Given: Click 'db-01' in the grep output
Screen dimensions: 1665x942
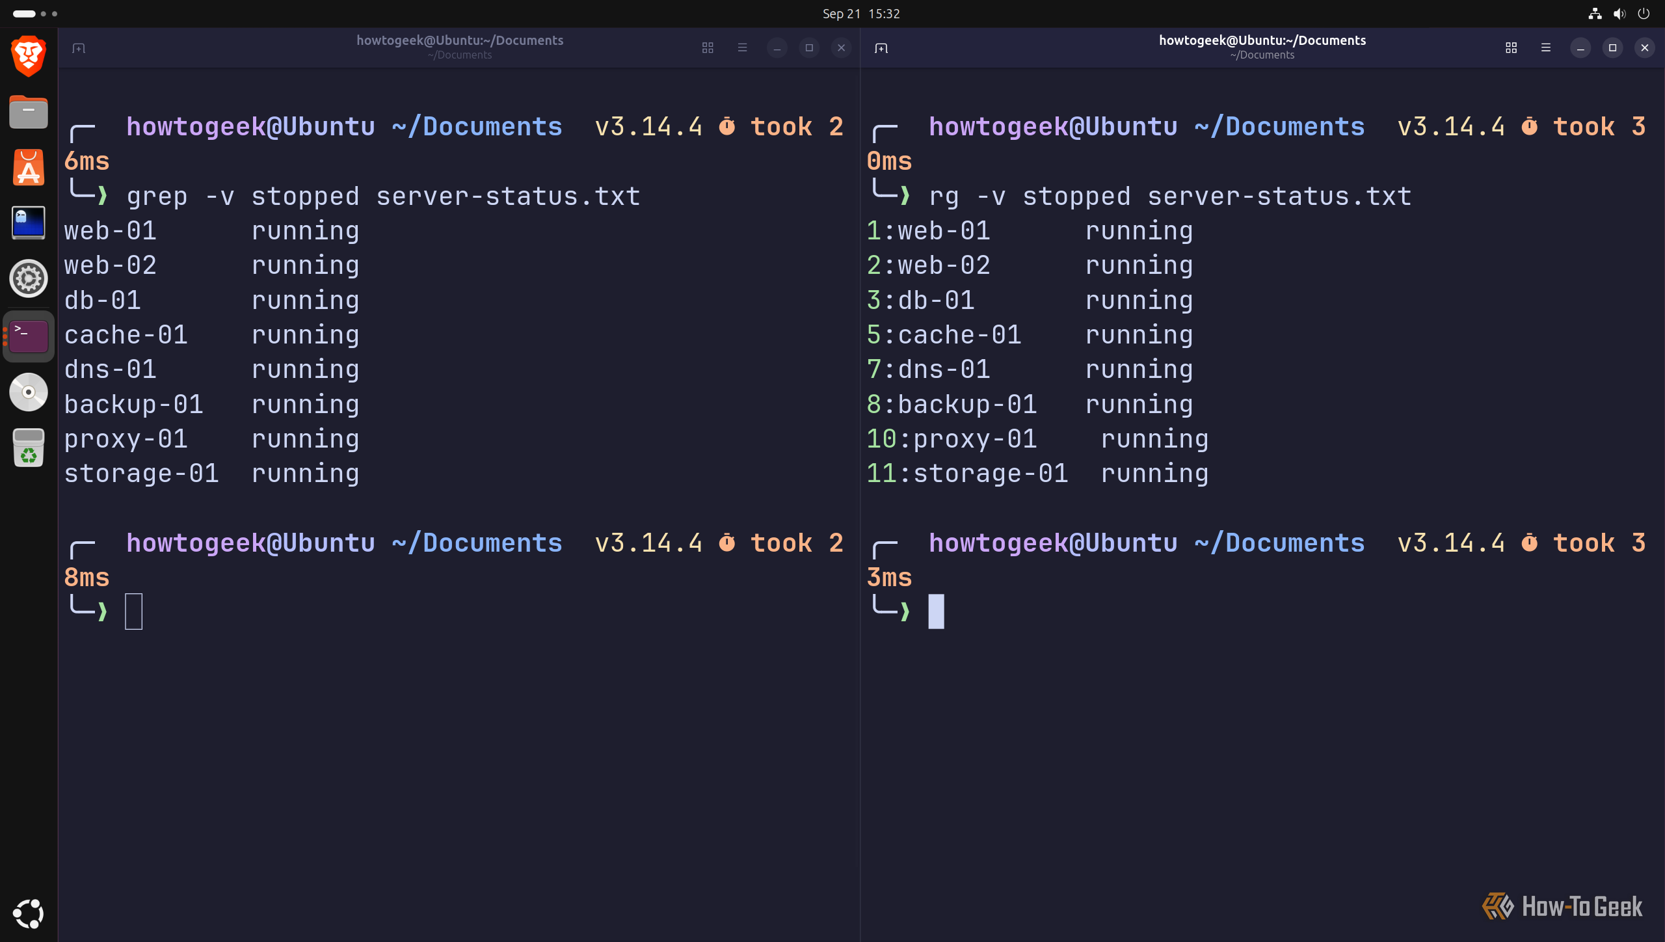Looking at the screenshot, I should tap(102, 301).
